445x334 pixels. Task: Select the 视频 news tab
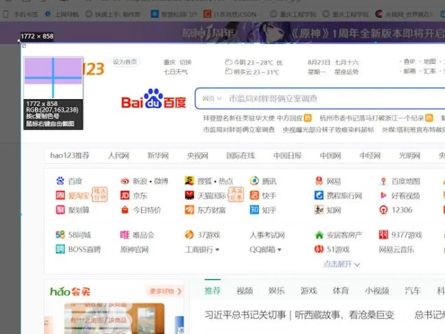[x=244, y=291]
